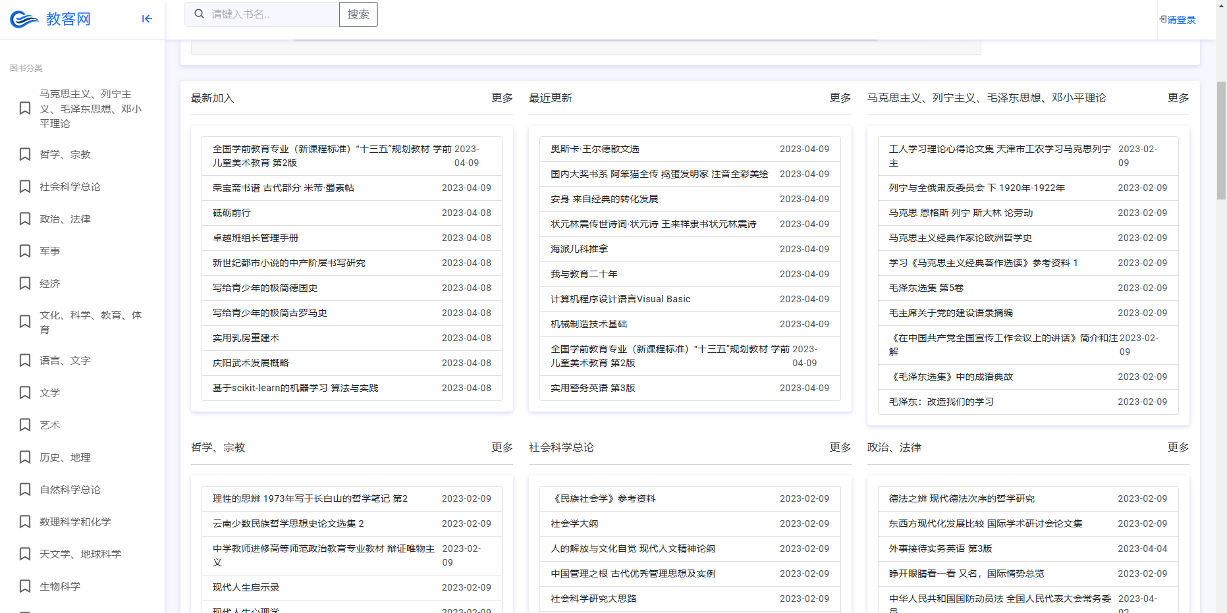The image size is (1227, 613).
Task: Click the login icon beside 请登录
Action: 1163,20
